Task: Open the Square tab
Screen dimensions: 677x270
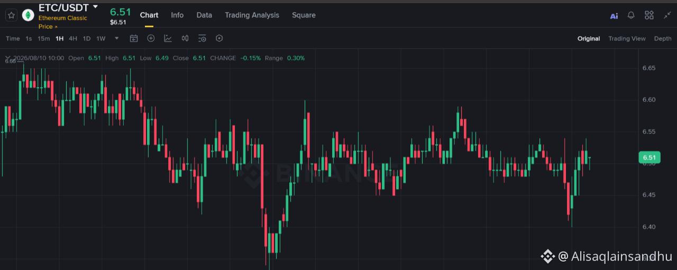Action: (x=304, y=15)
